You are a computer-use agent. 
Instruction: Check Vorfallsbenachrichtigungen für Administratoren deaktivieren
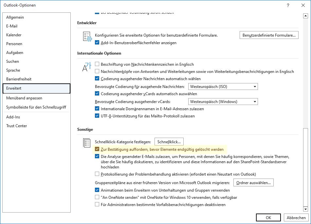[x=97, y=204]
